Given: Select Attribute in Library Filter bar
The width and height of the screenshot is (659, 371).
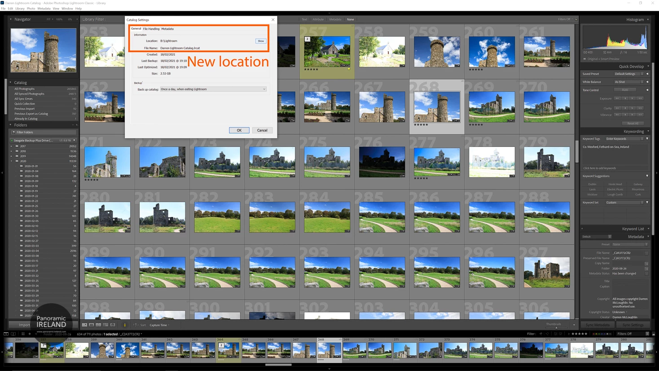Looking at the screenshot, I should point(318,19).
